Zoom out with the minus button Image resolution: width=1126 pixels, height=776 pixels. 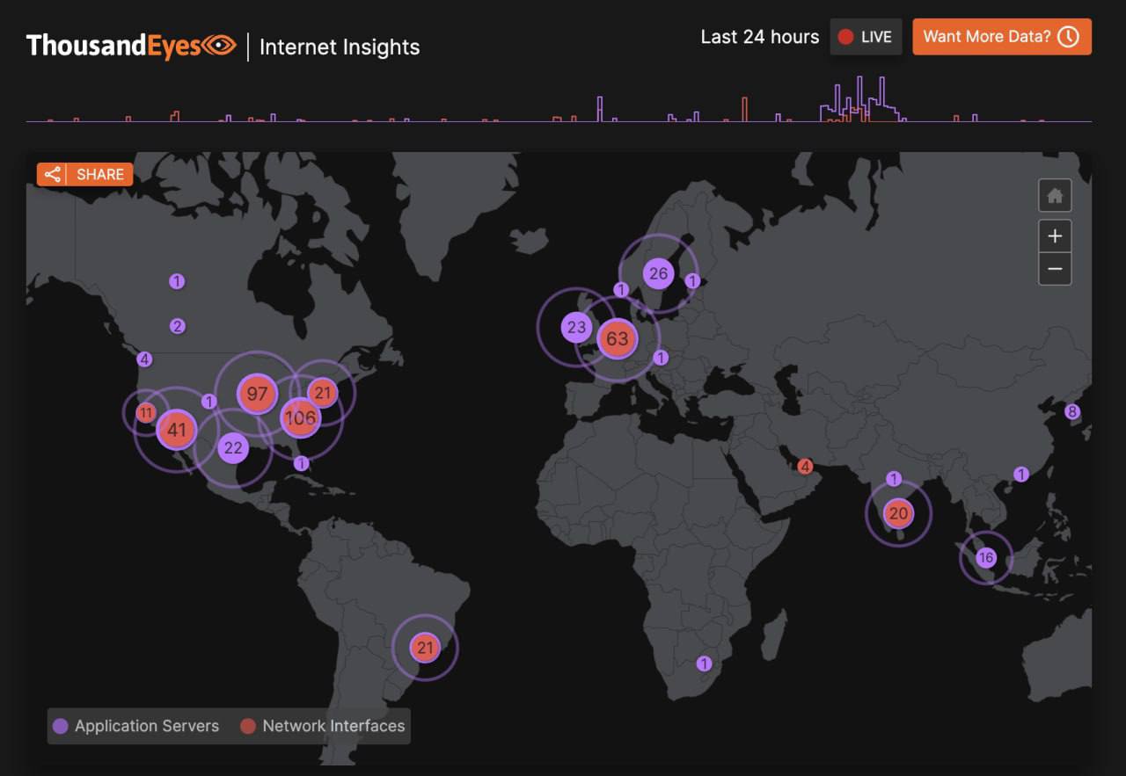(1055, 269)
